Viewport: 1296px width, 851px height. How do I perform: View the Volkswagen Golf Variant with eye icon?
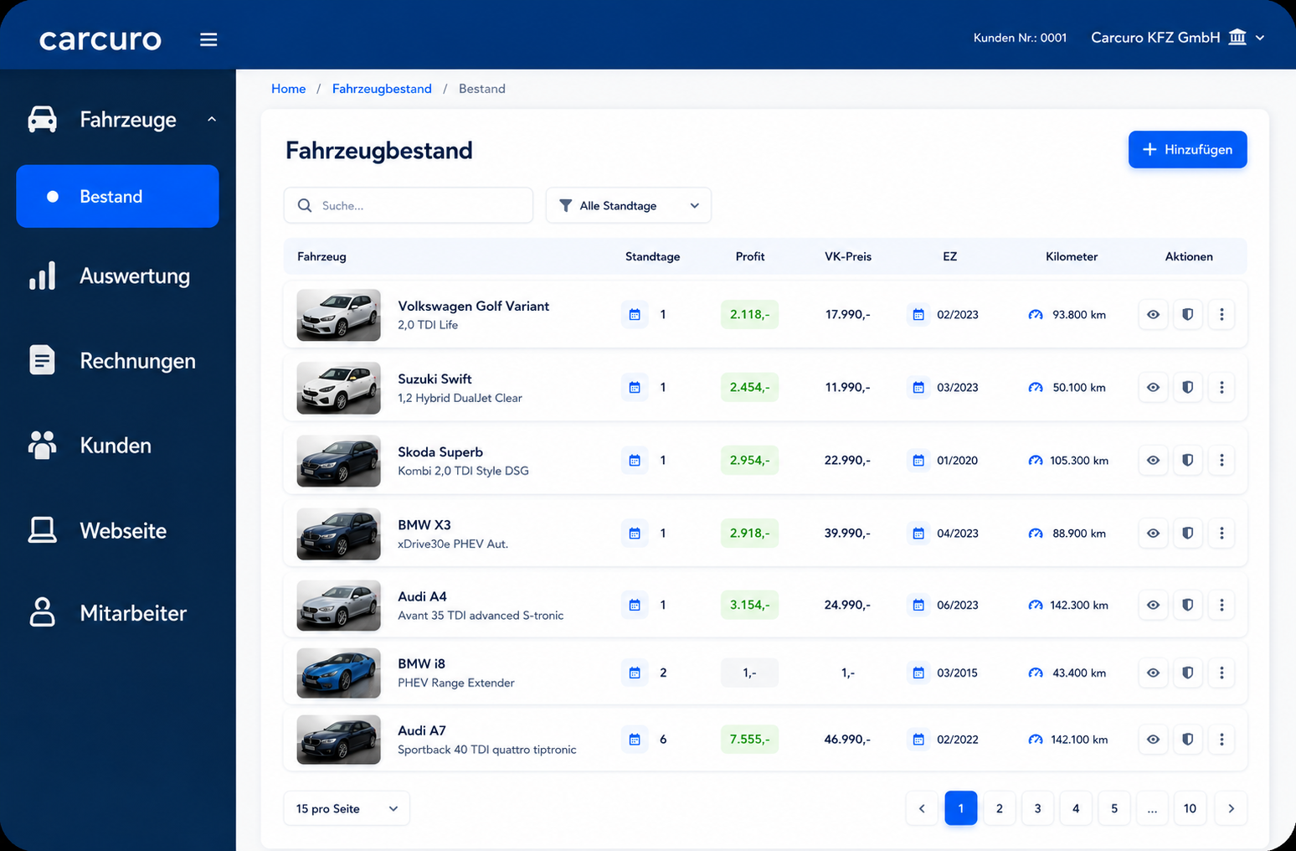pyautogui.click(x=1153, y=314)
